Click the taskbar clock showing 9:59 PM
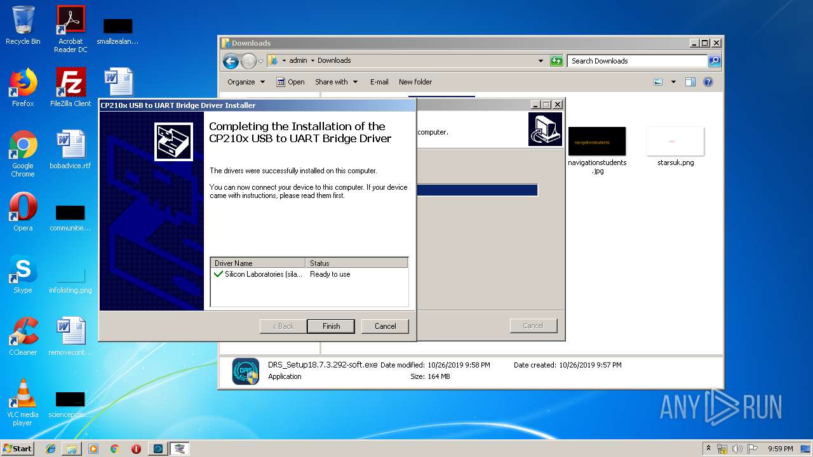The height and width of the screenshot is (457, 813). 780,449
